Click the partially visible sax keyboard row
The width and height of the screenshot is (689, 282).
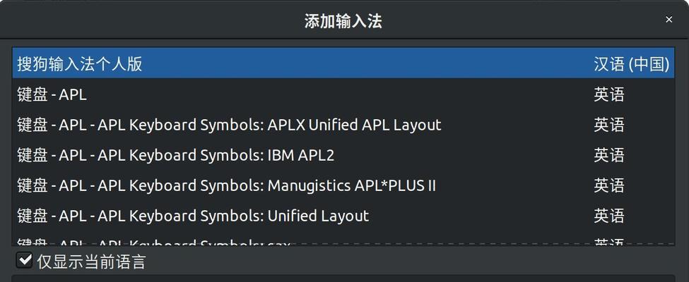click(x=343, y=239)
